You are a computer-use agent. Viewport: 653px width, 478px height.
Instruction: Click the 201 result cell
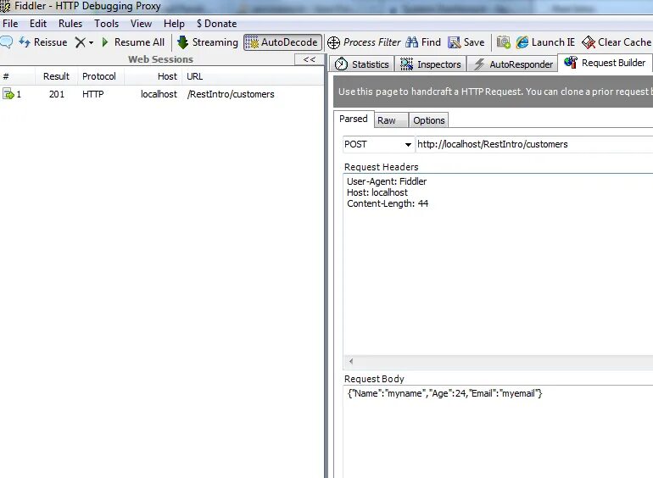(57, 94)
